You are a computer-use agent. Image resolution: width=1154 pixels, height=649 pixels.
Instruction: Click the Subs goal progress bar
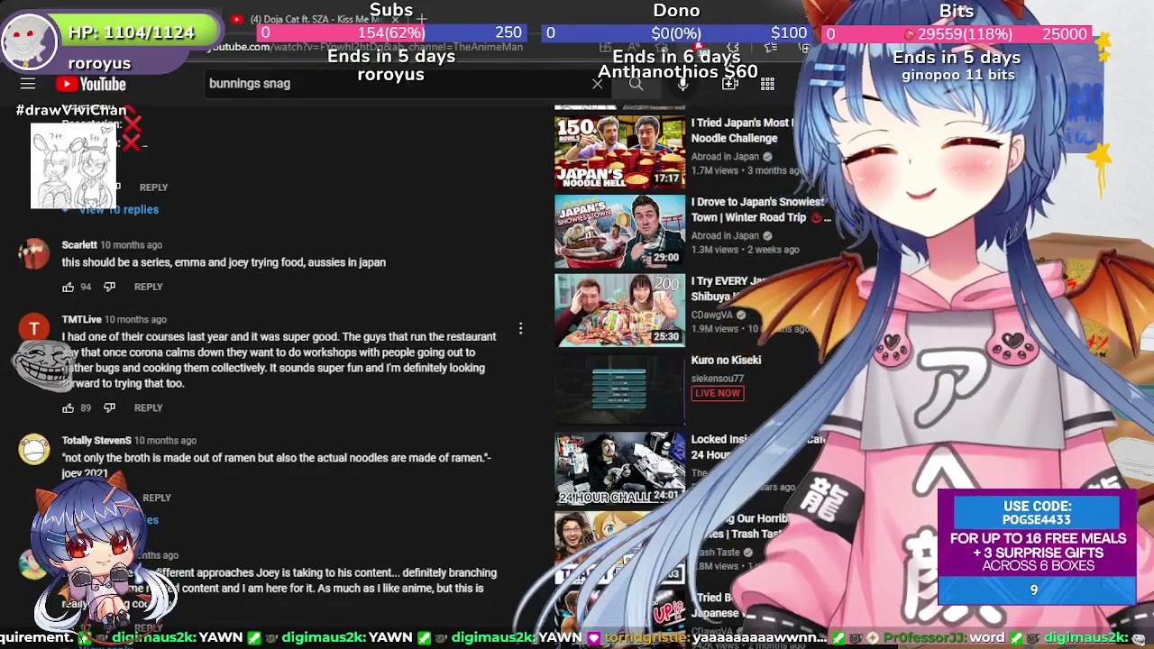click(x=391, y=32)
